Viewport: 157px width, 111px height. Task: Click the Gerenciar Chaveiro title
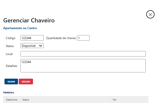[x=29, y=20]
